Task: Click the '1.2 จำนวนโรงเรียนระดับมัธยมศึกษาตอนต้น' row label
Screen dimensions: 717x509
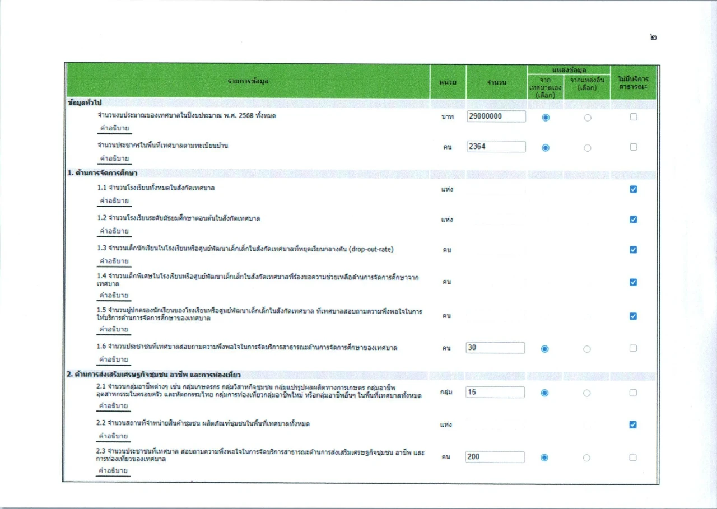Action: [178, 218]
